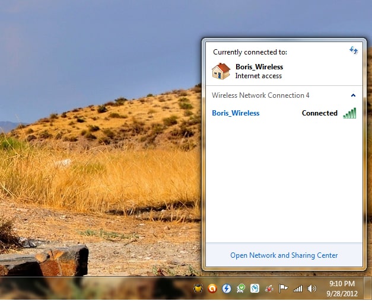Screen dimensions: 372x301
Task: Click the yellow bug tray icon
Action: click(198, 289)
